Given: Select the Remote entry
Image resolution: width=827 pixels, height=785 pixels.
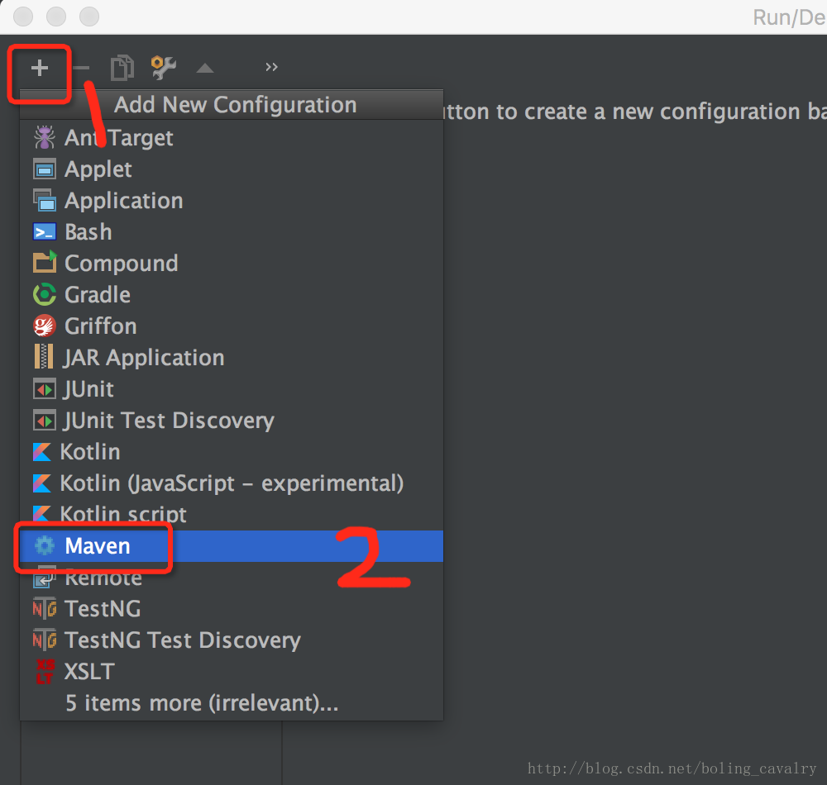Looking at the screenshot, I should click(x=232, y=578).
